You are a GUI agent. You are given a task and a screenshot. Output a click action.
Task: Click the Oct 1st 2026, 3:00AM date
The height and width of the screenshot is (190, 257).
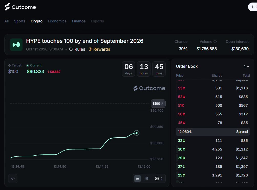point(45,49)
